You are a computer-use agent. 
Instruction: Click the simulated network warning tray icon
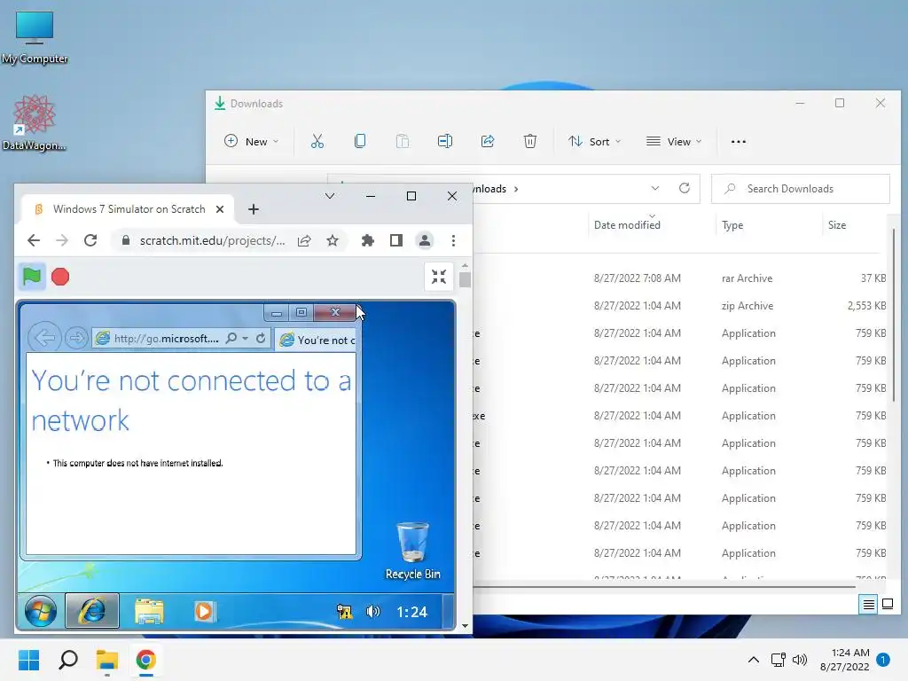click(x=344, y=612)
